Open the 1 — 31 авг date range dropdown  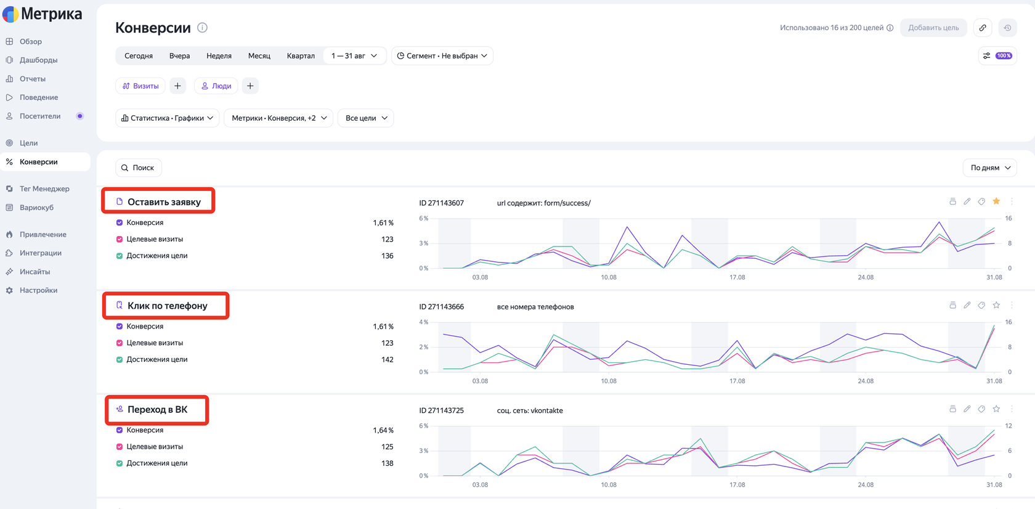pyautogui.click(x=354, y=55)
